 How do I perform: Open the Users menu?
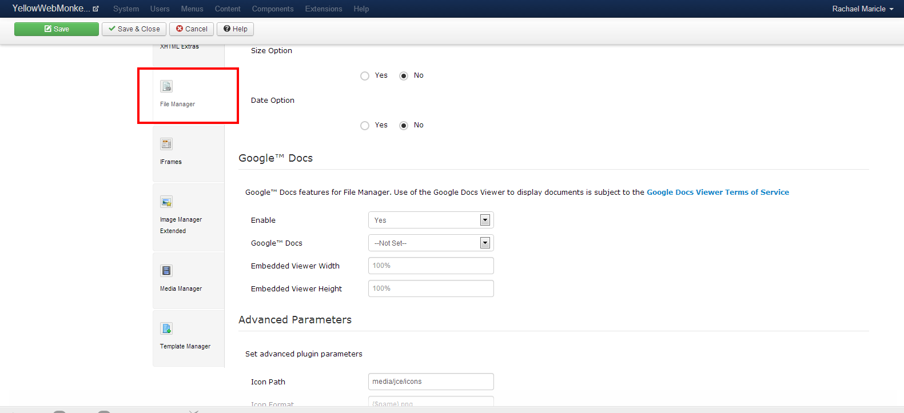[x=160, y=9]
